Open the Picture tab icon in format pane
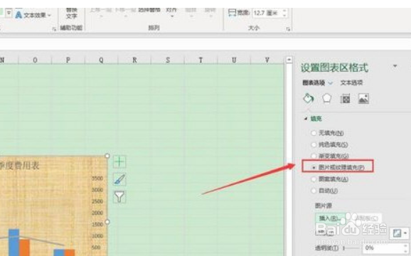This screenshot has width=411, height=256. pyautogui.click(x=363, y=99)
